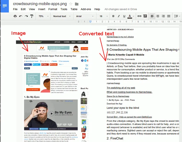Click the redo arrow icon
Screen dimensions: 182x142
pyautogui.click(x=26, y=16)
